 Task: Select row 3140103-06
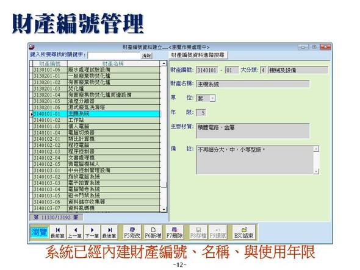click(96, 202)
